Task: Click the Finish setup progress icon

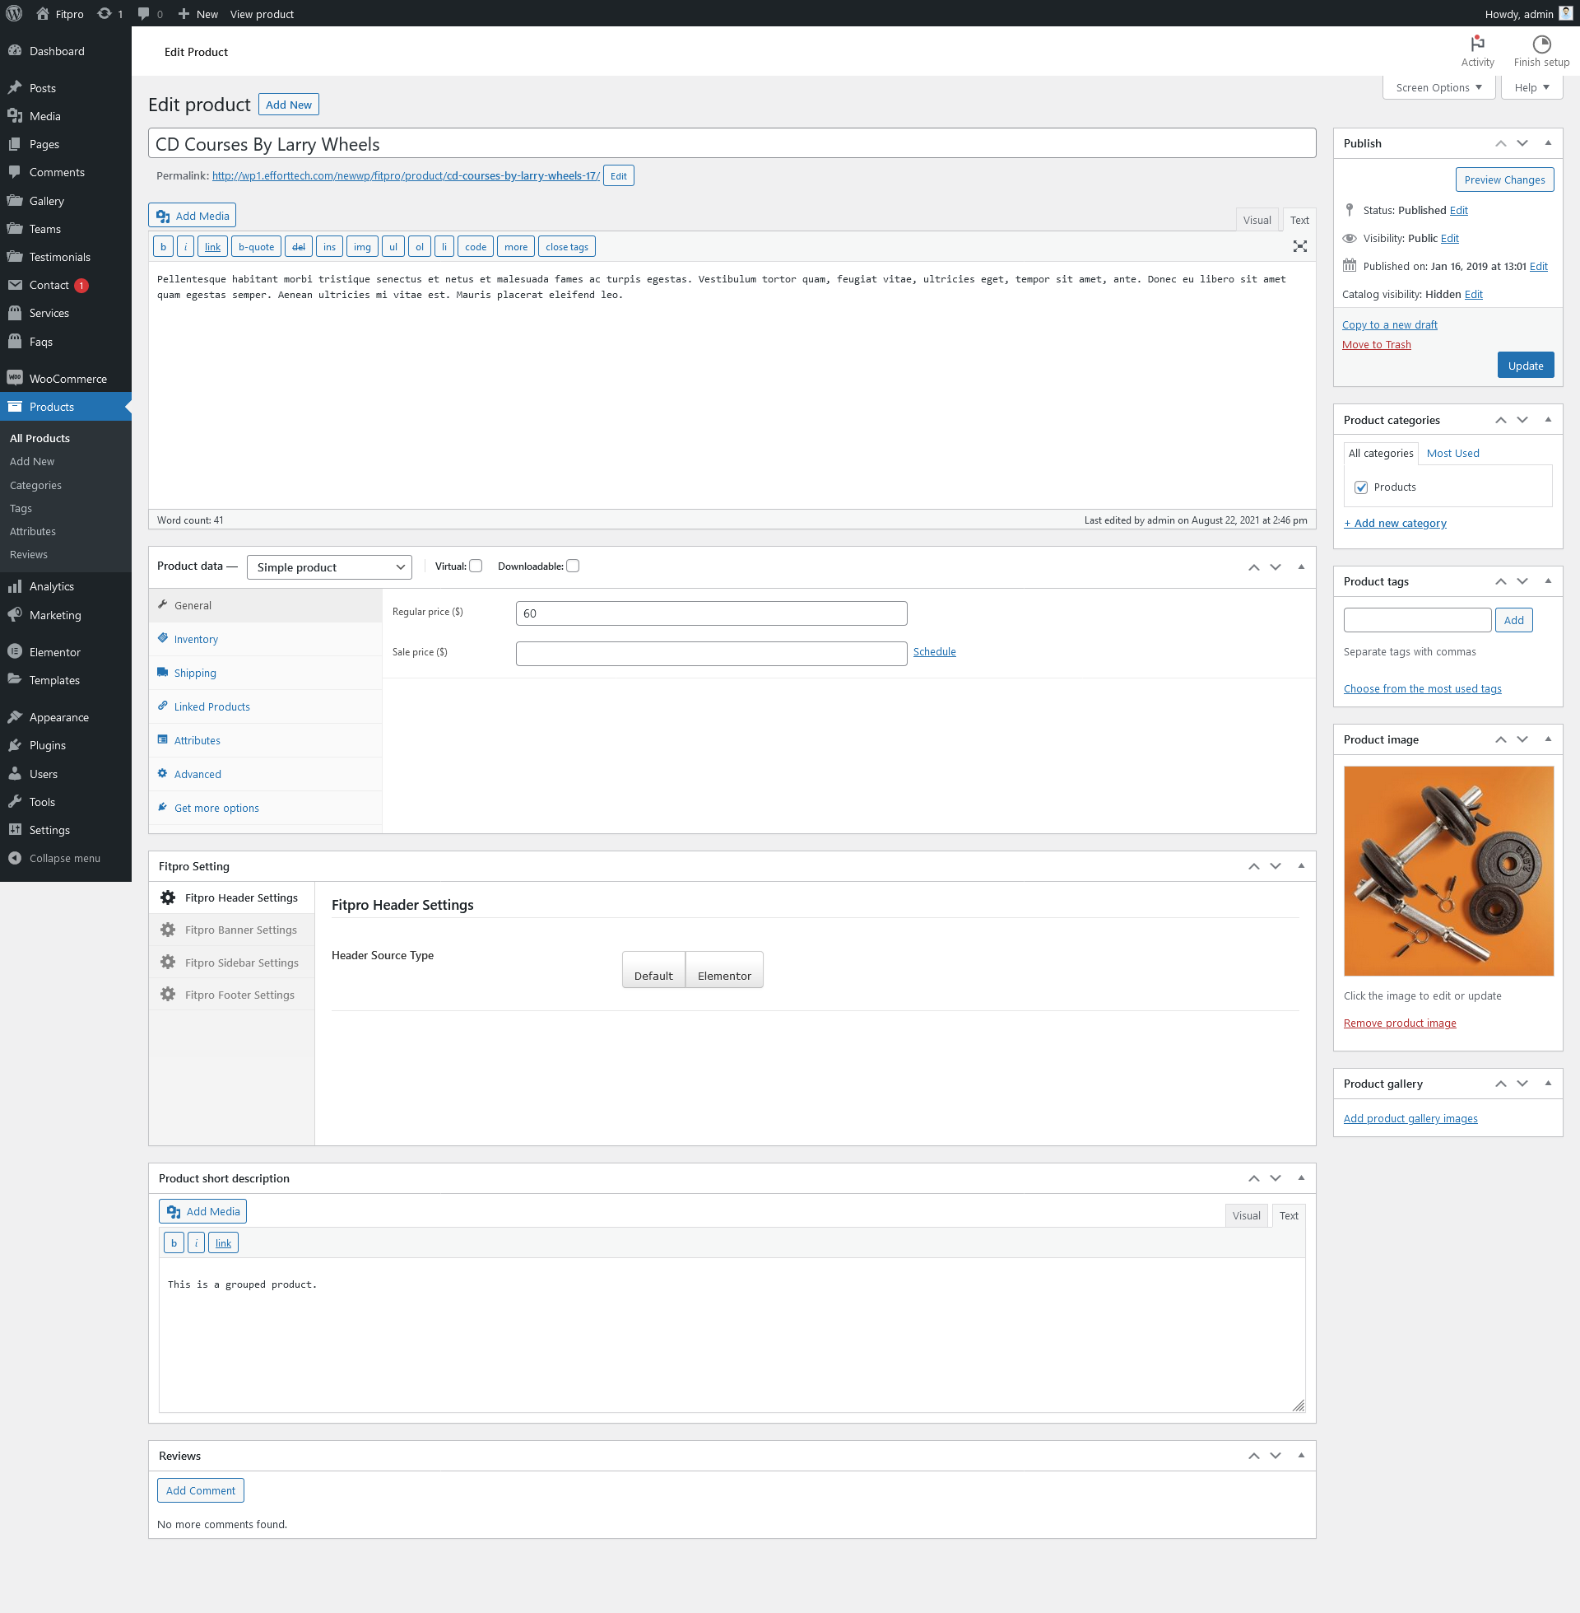Action: tap(1541, 44)
